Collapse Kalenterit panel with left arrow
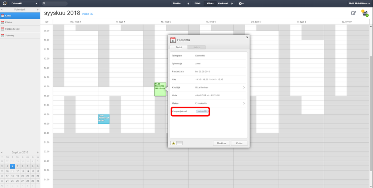Viewport: 373px width, 188px height. [2, 10]
